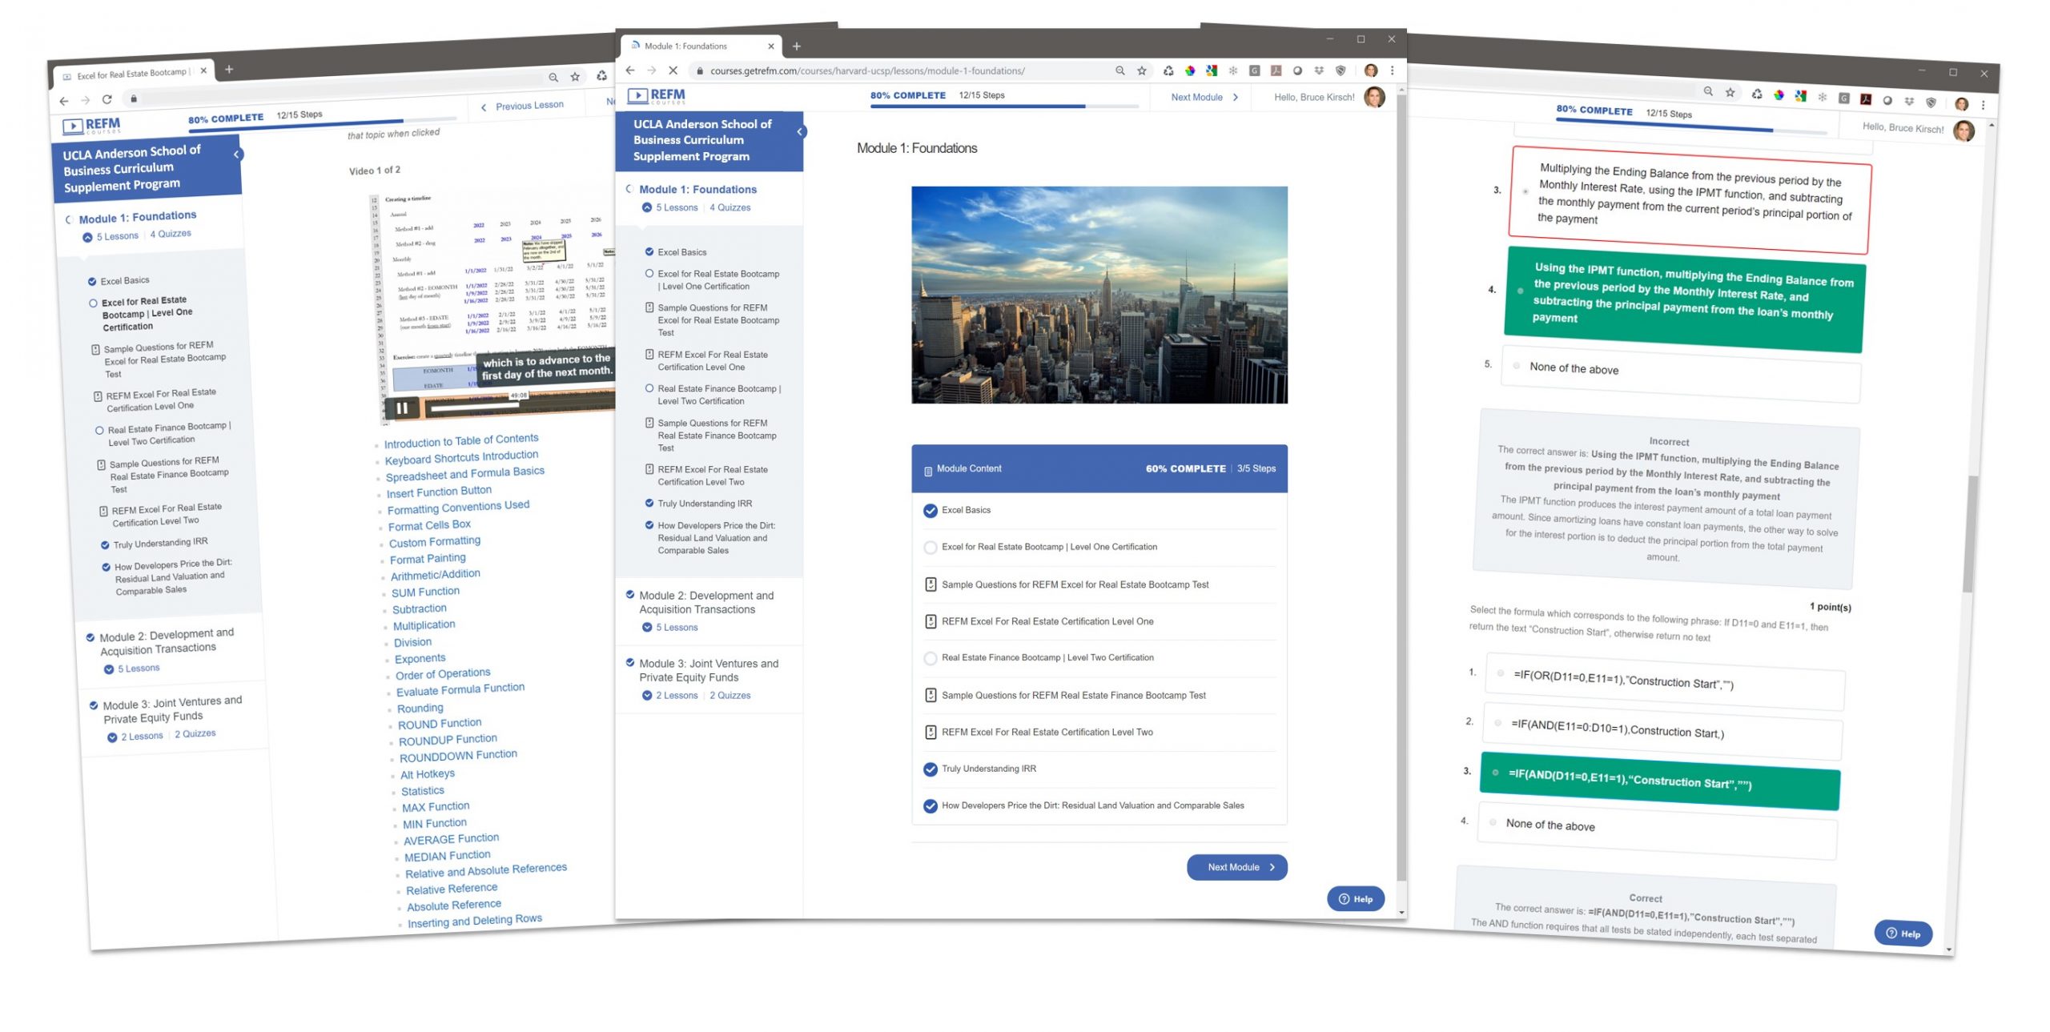Image resolution: width=2050 pixels, height=1032 pixels.
Task: Click the New York skyline image
Action: pyautogui.click(x=1099, y=295)
